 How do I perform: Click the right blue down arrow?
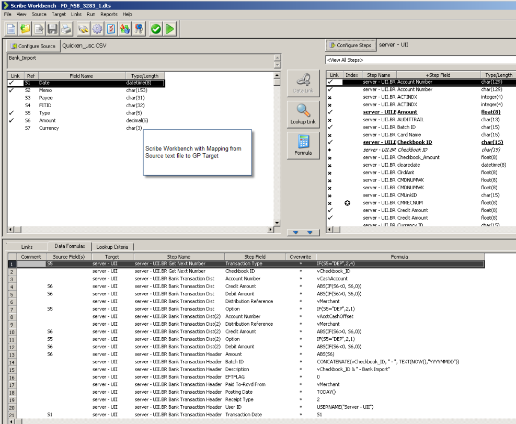coord(309,233)
